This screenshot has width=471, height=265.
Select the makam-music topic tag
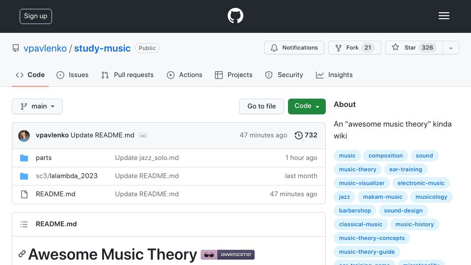pos(383,197)
